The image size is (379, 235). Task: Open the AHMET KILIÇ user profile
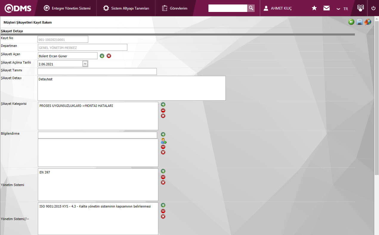coord(278,8)
